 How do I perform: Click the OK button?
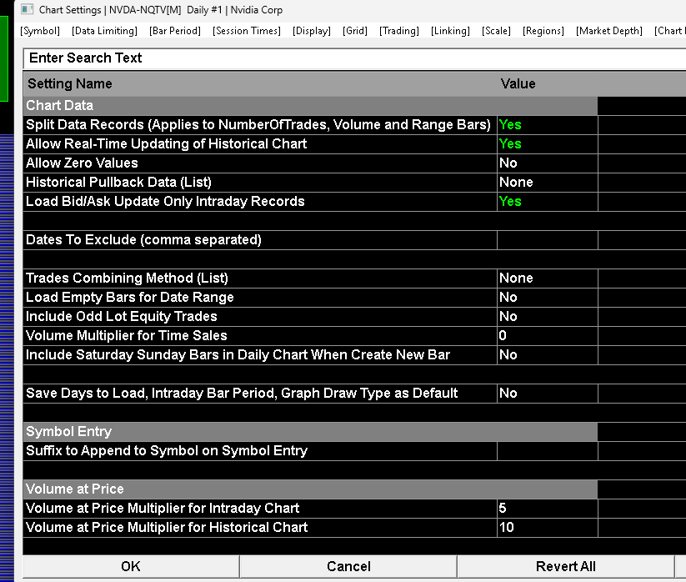point(131,566)
